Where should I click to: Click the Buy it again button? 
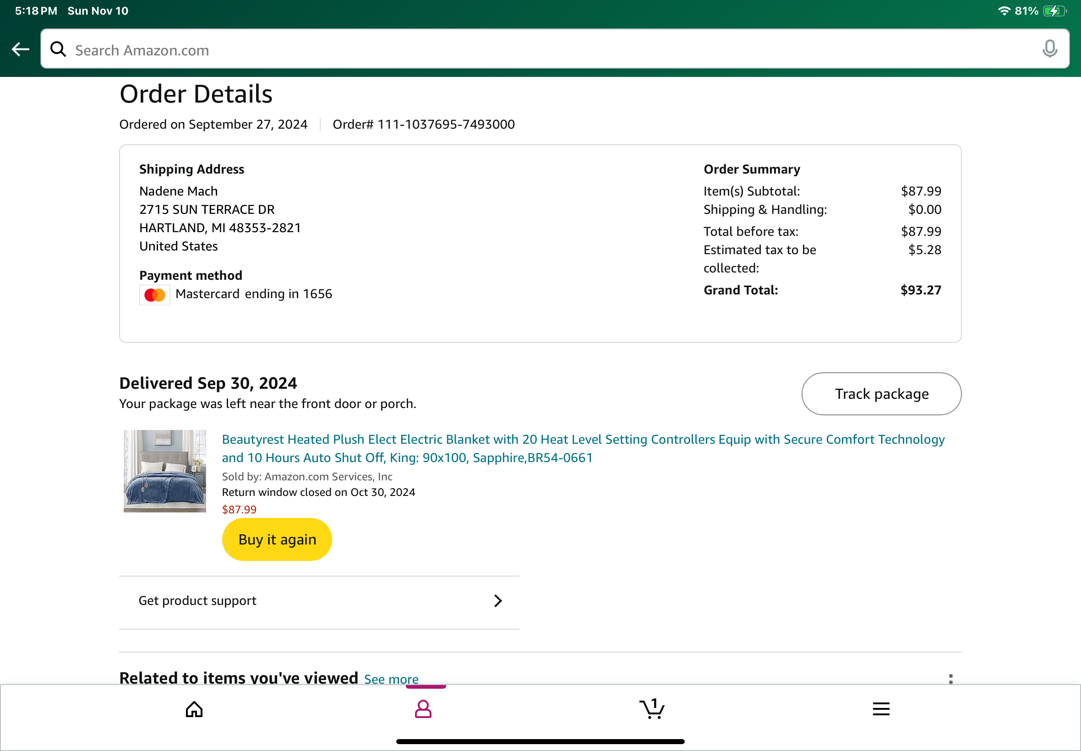[277, 539]
